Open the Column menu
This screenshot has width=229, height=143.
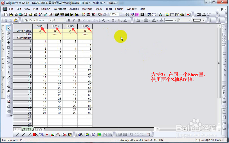[46, 9]
